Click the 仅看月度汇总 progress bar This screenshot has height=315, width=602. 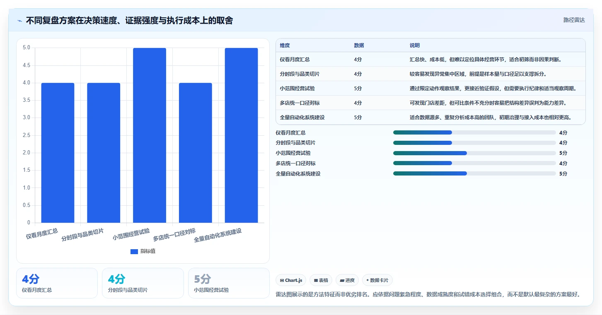coord(474,132)
